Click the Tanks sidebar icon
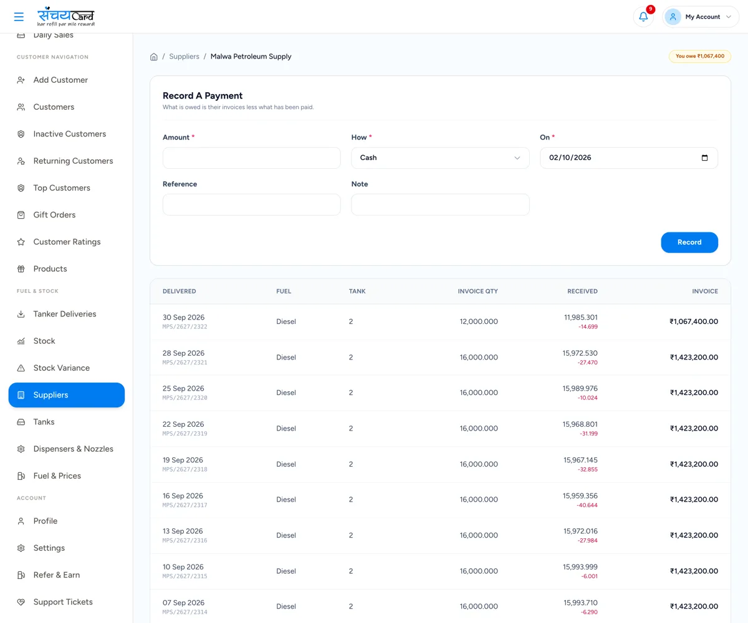The width and height of the screenshot is (748, 623). pyautogui.click(x=21, y=422)
